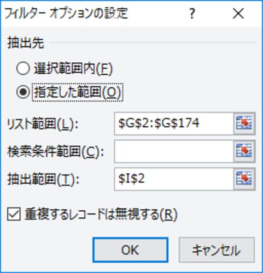This screenshot has width=263, height=273.
Task: Click the empty 検索条件範囲 input field
Action: pyautogui.click(x=174, y=151)
